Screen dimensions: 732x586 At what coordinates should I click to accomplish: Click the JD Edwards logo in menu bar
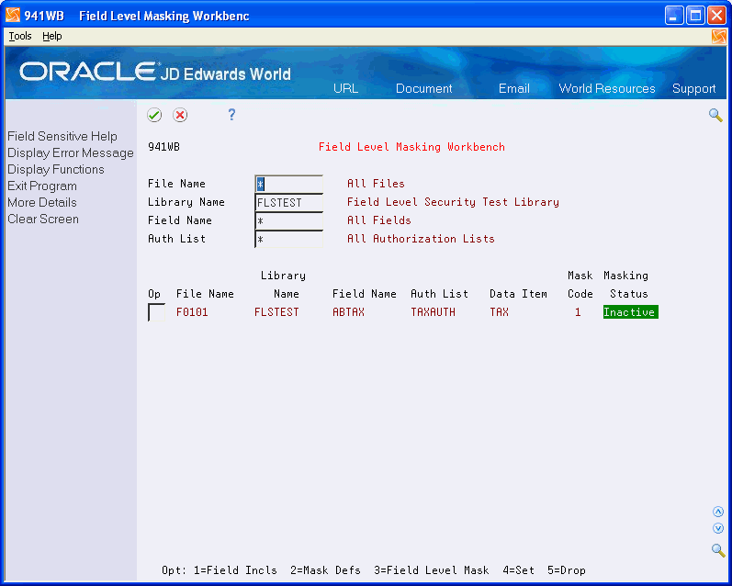pyautogui.click(x=718, y=36)
